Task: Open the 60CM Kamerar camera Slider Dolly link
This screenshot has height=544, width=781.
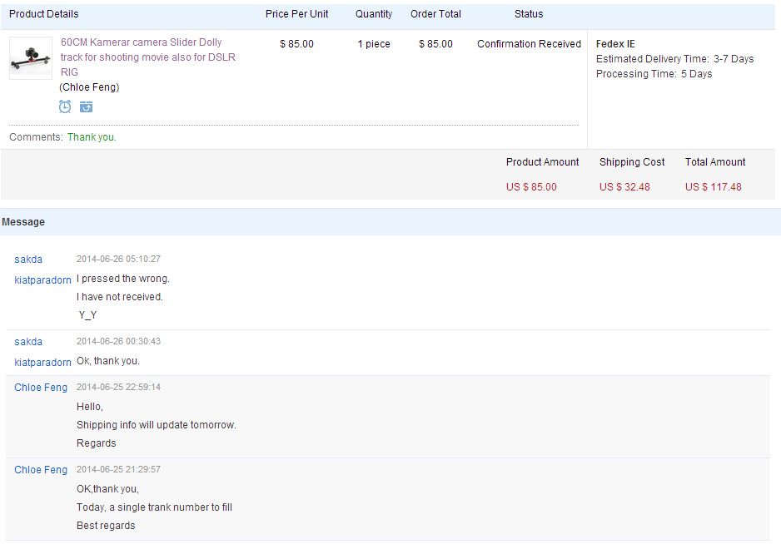Action: point(148,57)
